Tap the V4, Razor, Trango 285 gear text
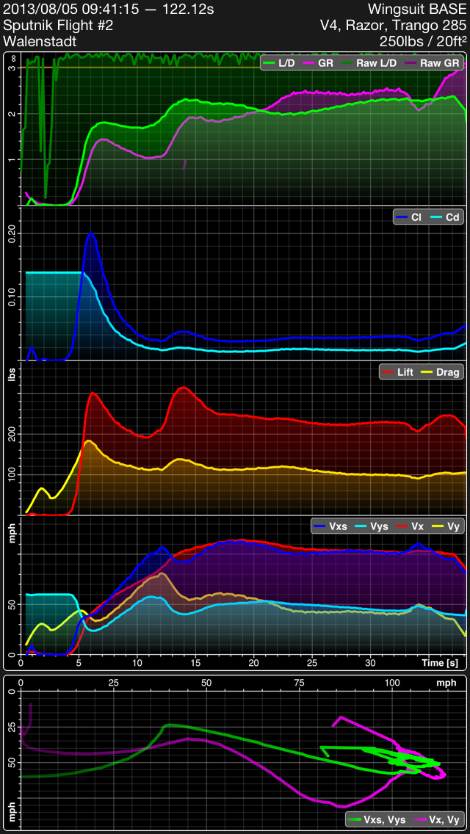Image resolution: width=470 pixels, height=834 pixels. click(393, 26)
